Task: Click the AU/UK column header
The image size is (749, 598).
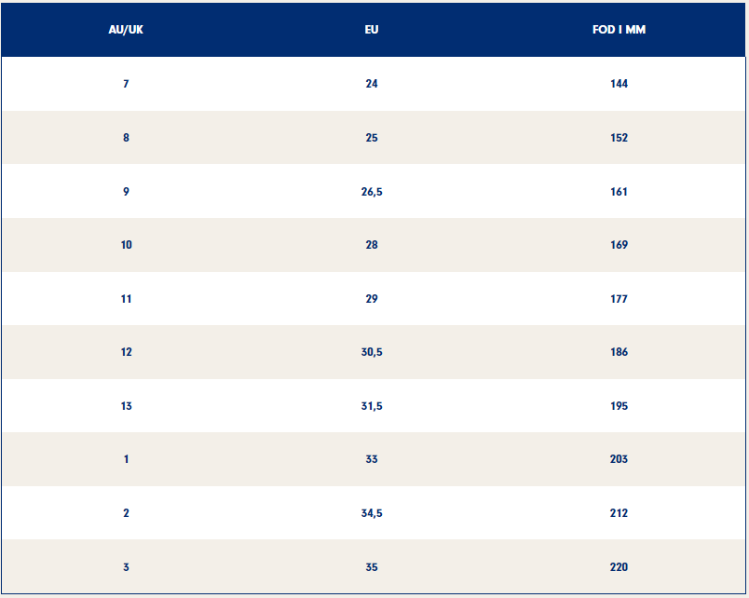Action: [126, 30]
